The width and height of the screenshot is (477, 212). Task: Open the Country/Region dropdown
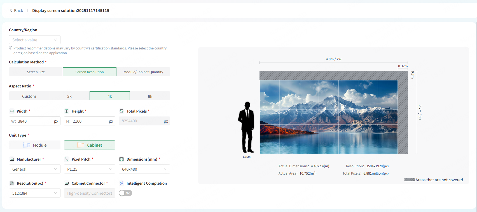(x=35, y=40)
